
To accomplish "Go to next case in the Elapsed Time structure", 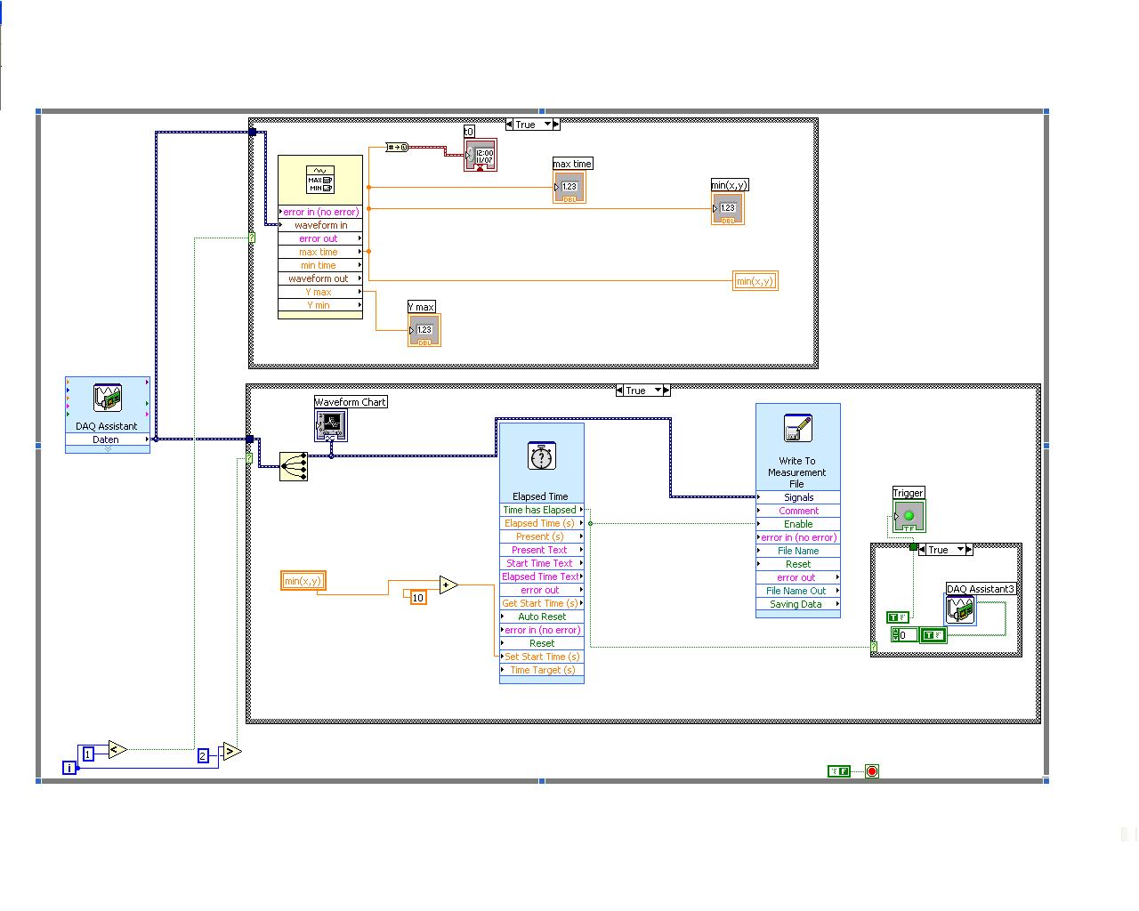I will (x=667, y=391).
